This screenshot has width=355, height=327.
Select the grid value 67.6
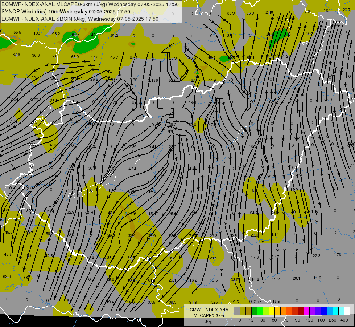click(x=16, y=54)
